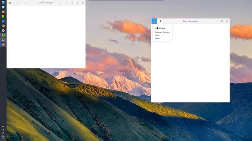
Task: Select Help in the Recent Documents menu
Action: 157,35
